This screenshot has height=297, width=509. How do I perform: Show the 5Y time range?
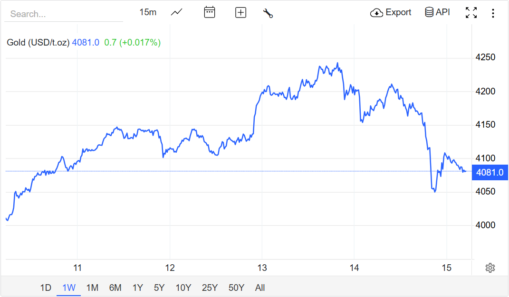pyautogui.click(x=159, y=288)
